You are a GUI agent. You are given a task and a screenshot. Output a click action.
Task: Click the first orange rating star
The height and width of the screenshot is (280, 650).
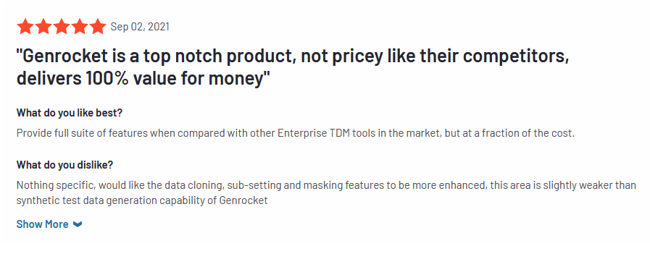coord(25,27)
